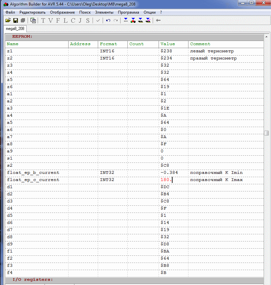Click the Undo arrow in toolbar
The height and width of the screenshot is (285, 271).
tap(108, 20)
